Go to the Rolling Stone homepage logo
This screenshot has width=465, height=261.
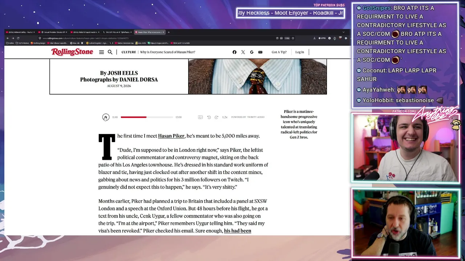pyautogui.click(x=72, y=52)
